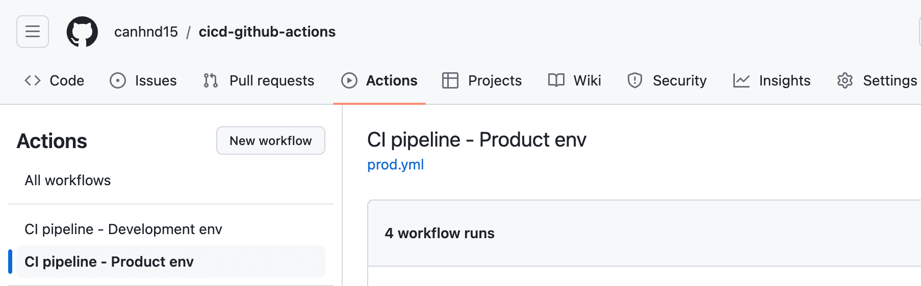This screenshot has width=921, height=286.
Task: Switch to the Insights tab
Action: [x=785, y=80]
